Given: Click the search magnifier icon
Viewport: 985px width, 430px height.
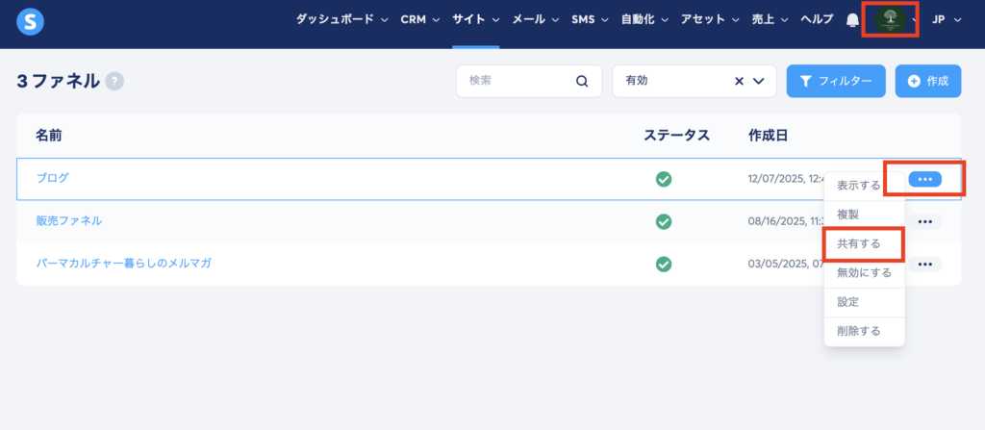Looking at the screenshot, I should point(582,82).
